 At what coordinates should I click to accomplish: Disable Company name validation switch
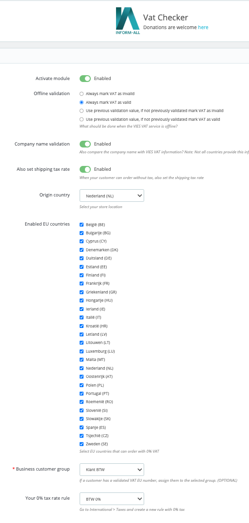coord(85,144)
